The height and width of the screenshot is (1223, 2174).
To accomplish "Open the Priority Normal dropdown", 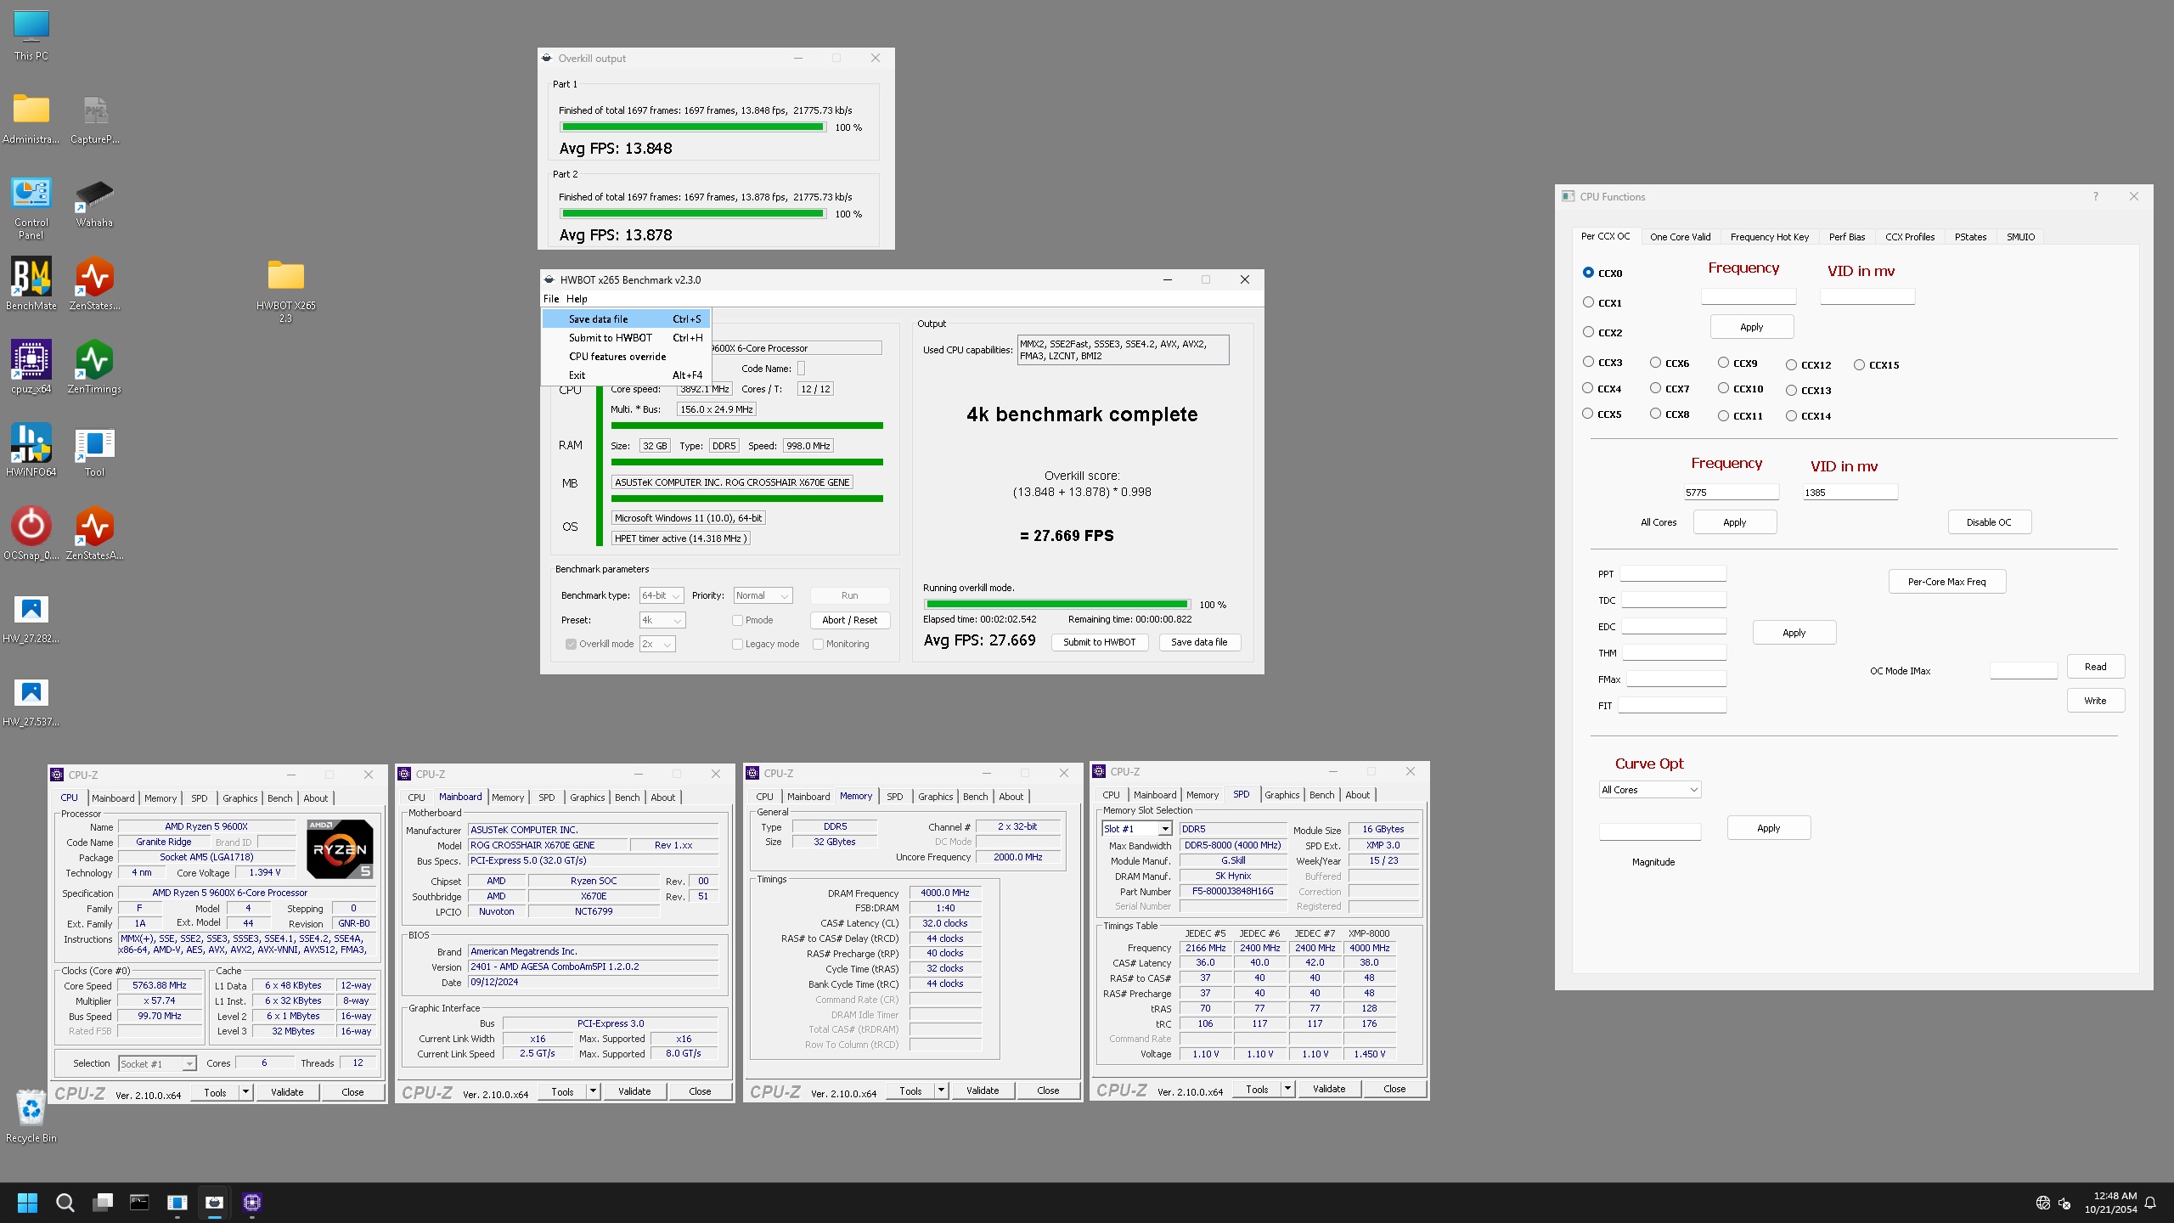I will 763,595.
